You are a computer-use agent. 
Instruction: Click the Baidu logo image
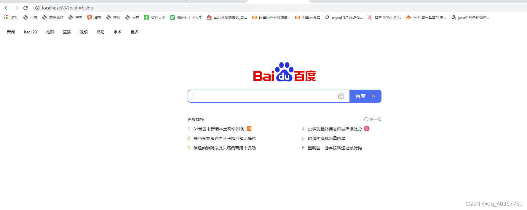tap(285, 72)
